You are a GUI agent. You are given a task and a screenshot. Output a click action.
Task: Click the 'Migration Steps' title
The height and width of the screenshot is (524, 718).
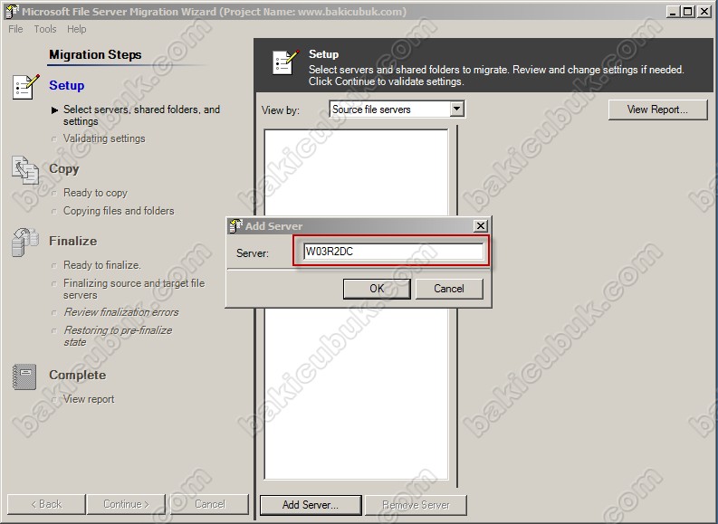point(95,54)
